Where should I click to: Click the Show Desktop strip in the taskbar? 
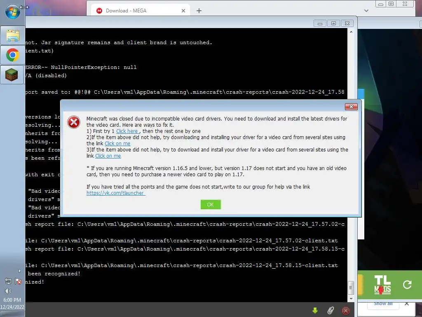tap(12, 314)
